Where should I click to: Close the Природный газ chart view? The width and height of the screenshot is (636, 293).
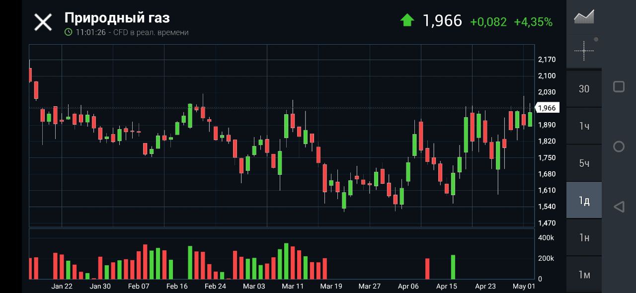43,22
